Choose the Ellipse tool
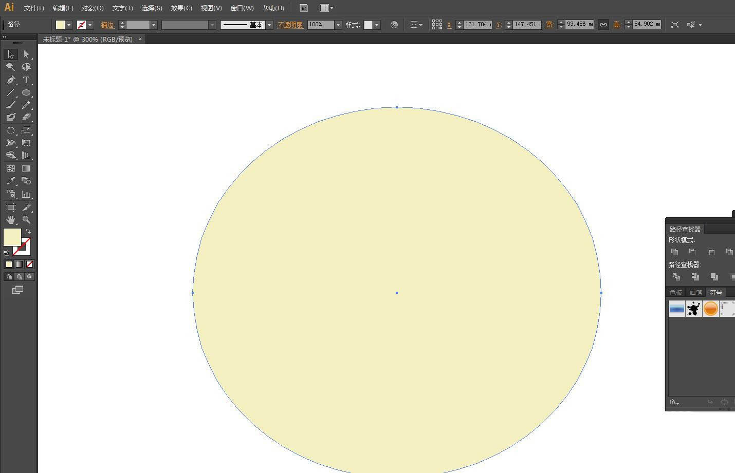This screenshot has width=735, height=473. [26, 93]
